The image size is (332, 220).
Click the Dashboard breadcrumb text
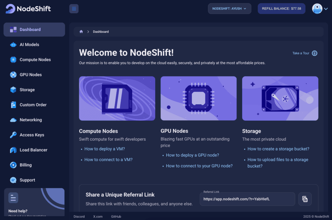point(101,32)
